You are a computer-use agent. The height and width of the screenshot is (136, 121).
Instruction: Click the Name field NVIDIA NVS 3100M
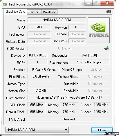click(x=57, y=20)
